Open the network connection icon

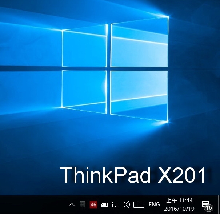[115, 205]
